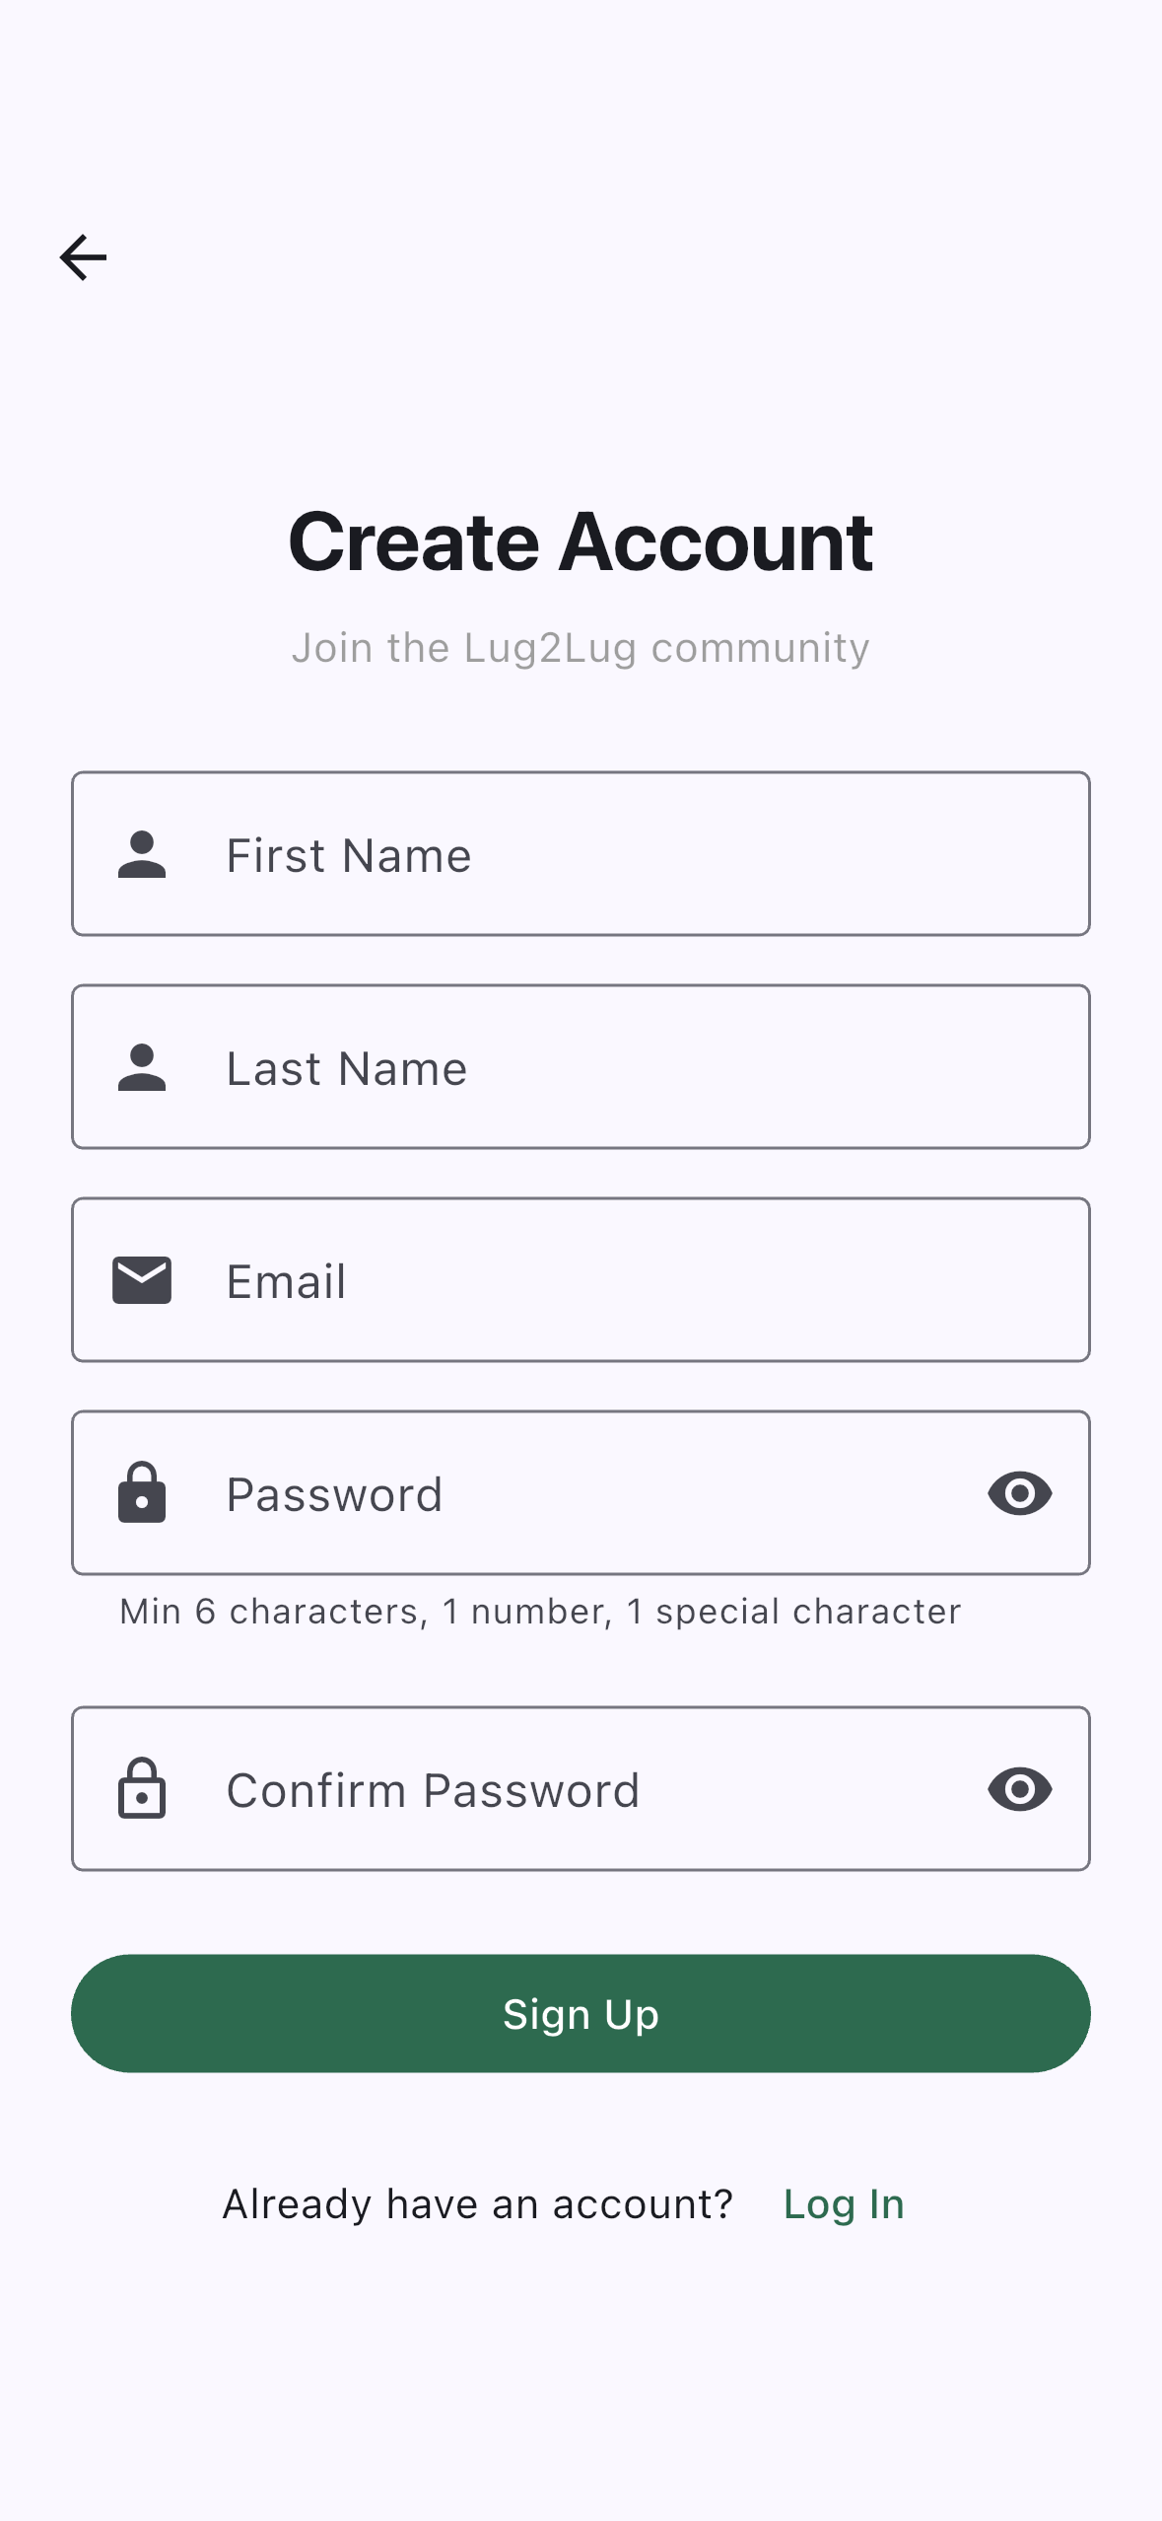Open the Log In link
Screen dimensions: 1162x2521
[x=844, y=2204]
